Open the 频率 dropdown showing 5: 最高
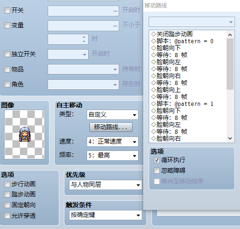240x229 pixels. click(x=113, y=156)
